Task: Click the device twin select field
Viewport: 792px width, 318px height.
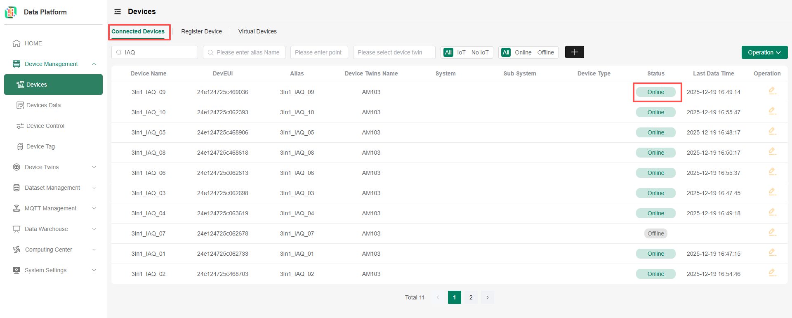Action: click(394, 52)
